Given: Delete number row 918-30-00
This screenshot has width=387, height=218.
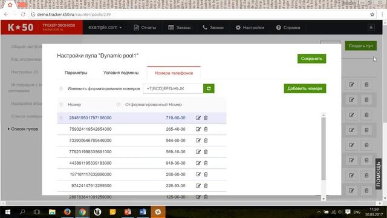Looking at the screenshot, I should 206,163.
